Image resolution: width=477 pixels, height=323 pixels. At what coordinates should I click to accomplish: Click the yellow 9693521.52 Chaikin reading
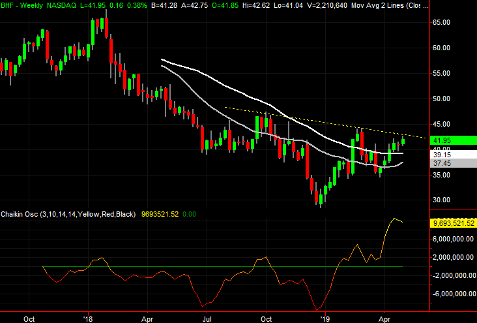point(160,214)
